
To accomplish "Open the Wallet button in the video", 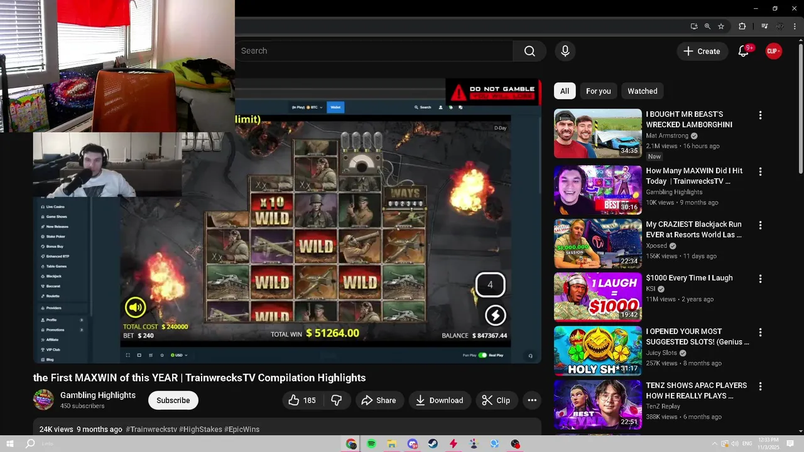I will coord(335,107).
